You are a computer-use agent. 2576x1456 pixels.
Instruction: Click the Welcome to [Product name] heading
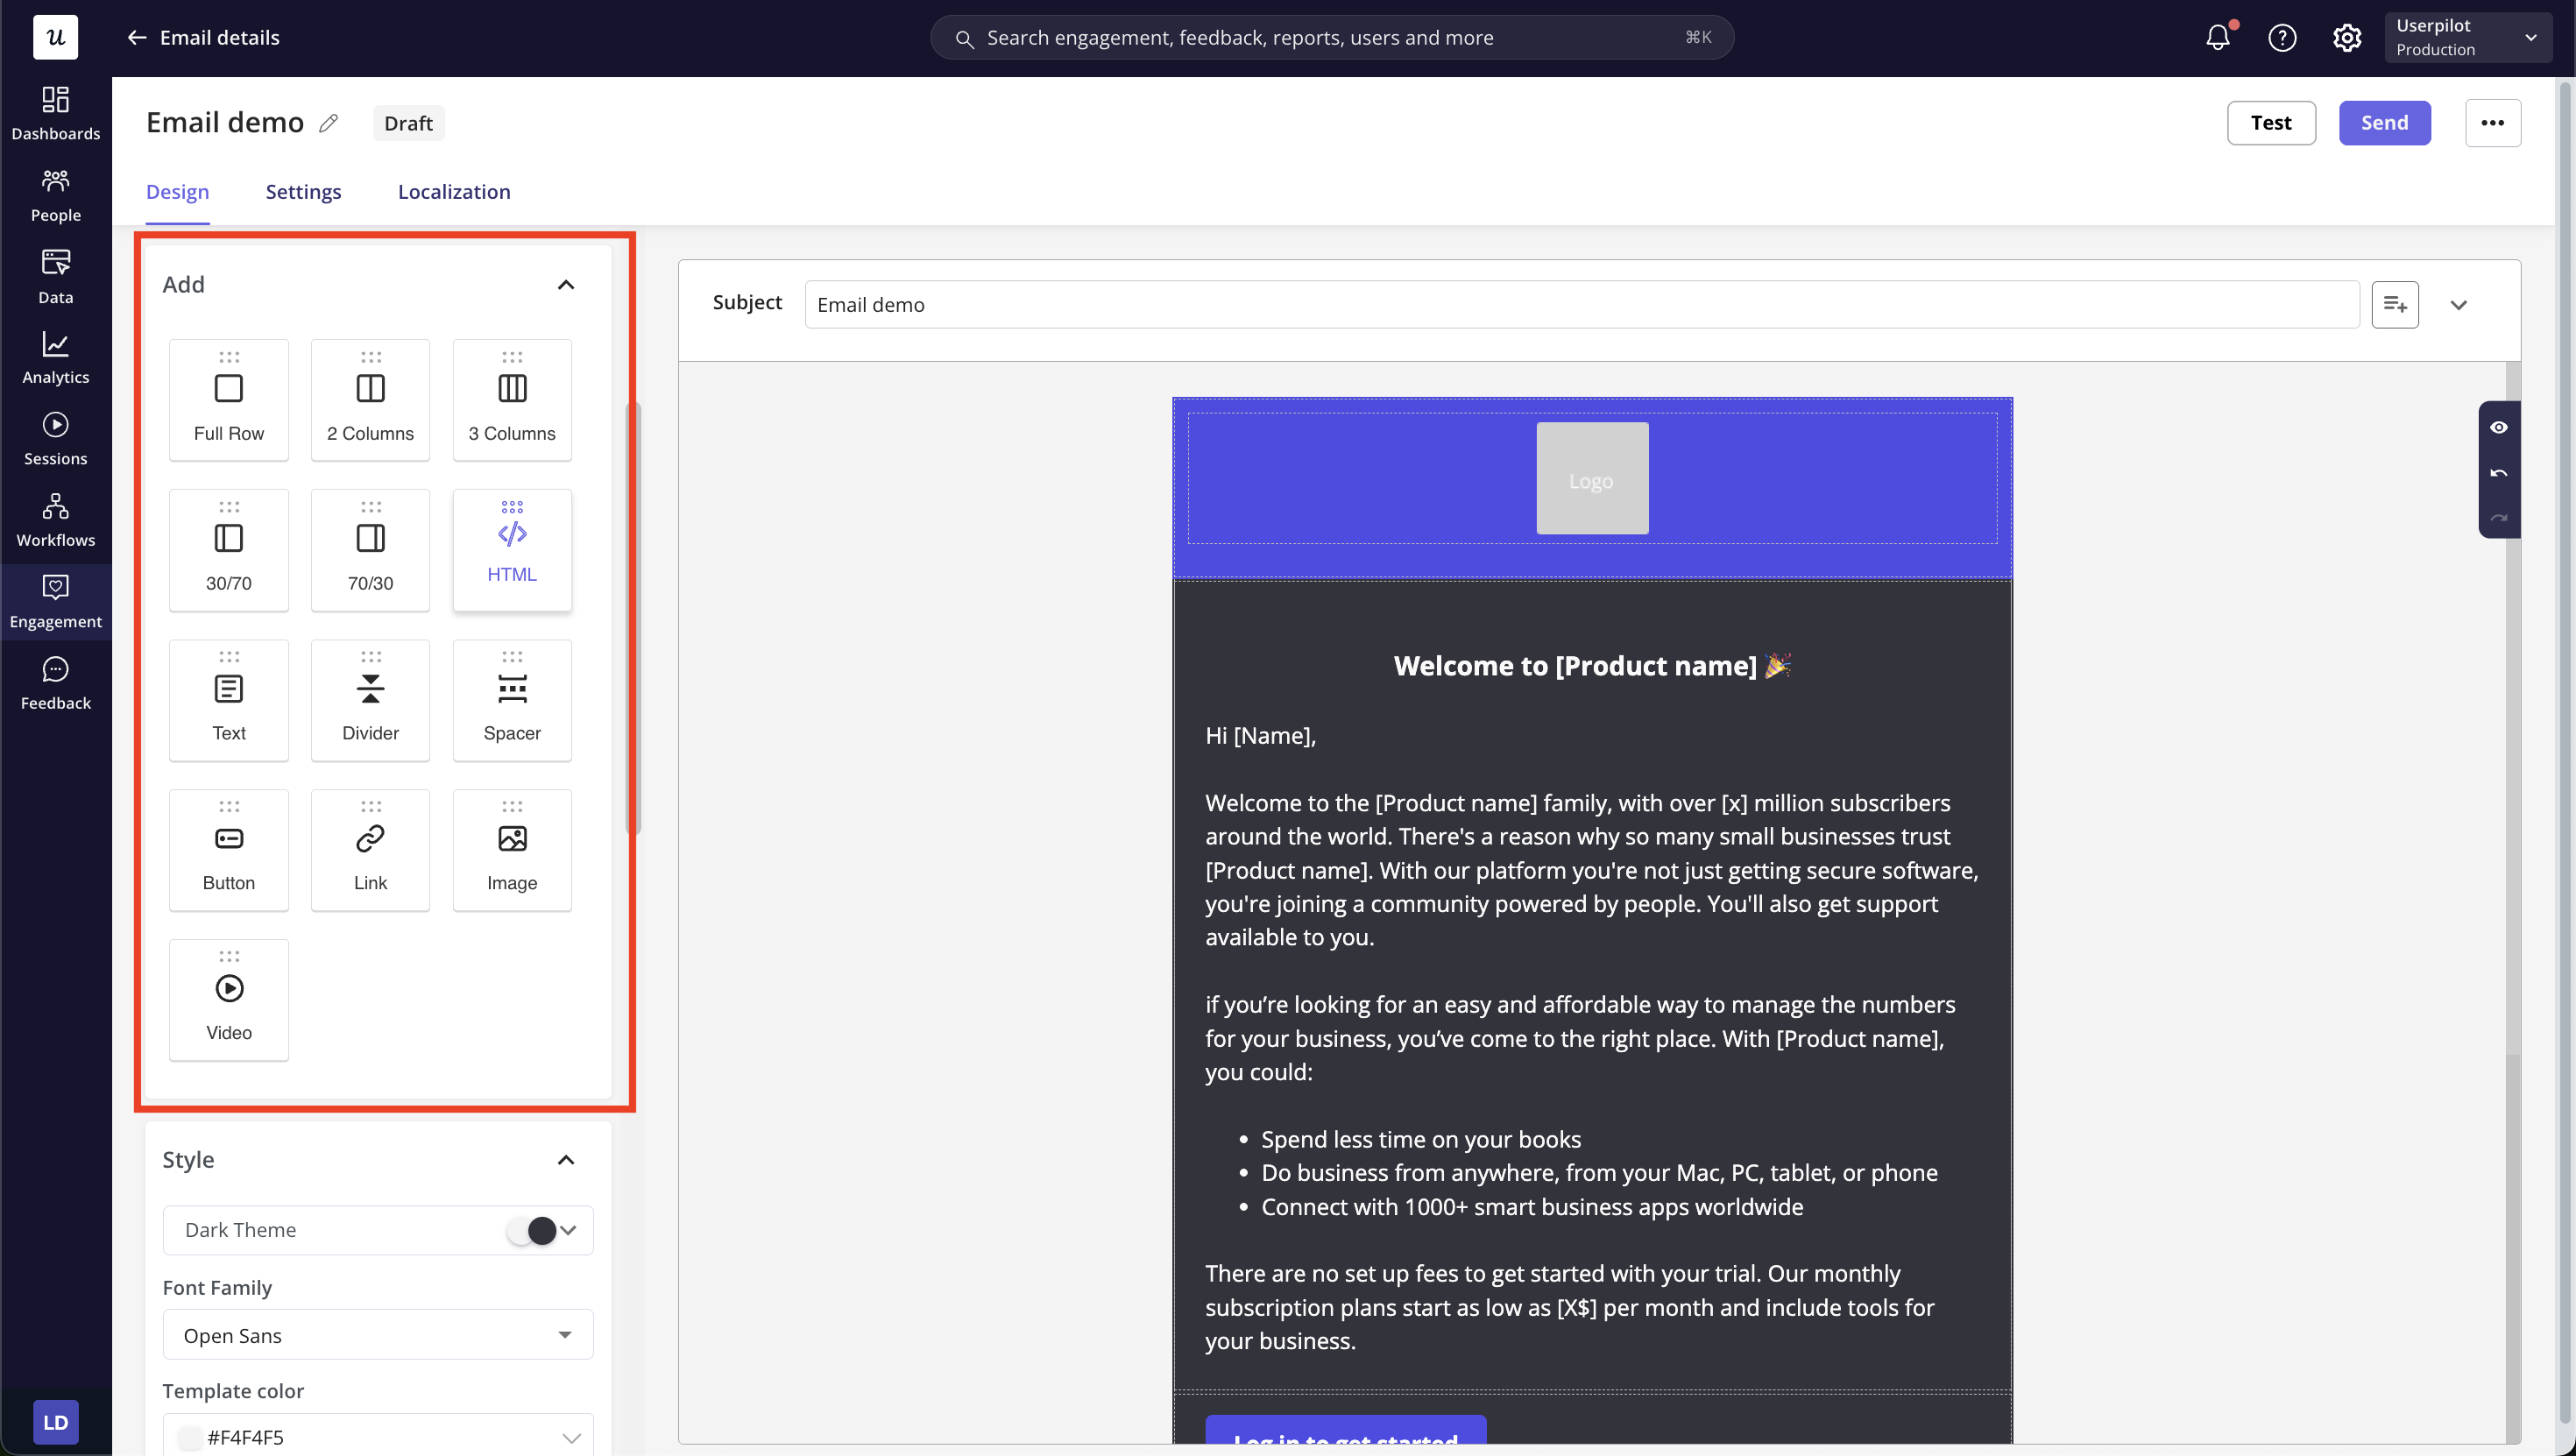[x=1592, y=666]
